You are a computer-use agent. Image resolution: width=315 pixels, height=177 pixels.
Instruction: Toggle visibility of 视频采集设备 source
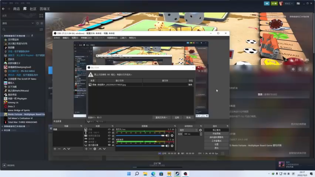pyautogui.click(x=109, y=136)
